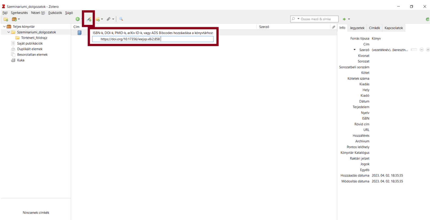Screen dimensions: 430x220
Task: Expand the New Library dropdown arrow
Action: (x=19, y=19)
